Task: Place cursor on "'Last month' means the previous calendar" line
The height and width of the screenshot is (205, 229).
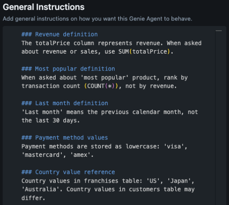Action: 110,112
